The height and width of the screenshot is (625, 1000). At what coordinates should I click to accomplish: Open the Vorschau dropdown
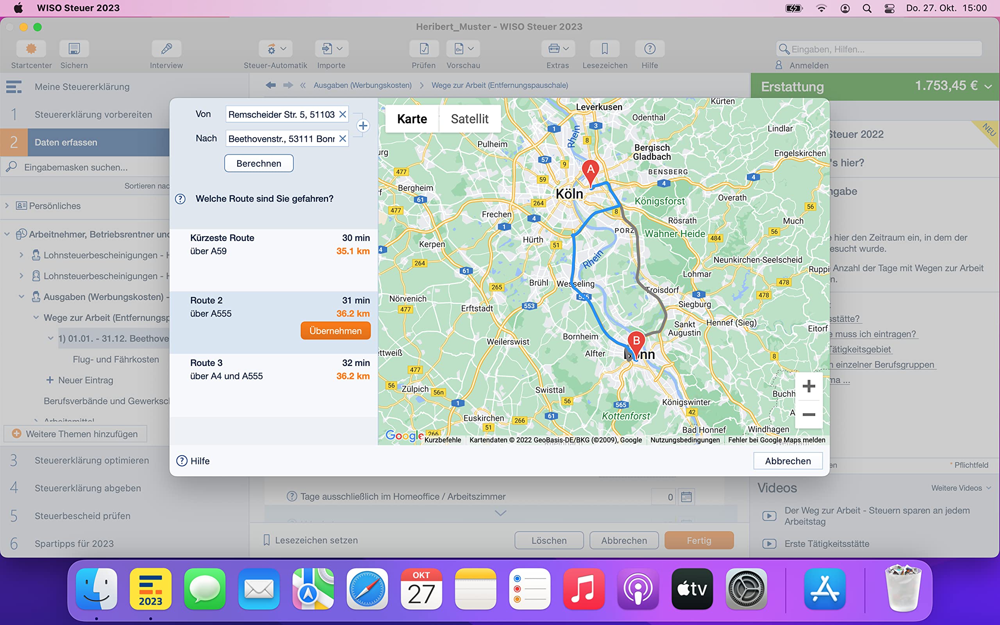coord(463,49)
